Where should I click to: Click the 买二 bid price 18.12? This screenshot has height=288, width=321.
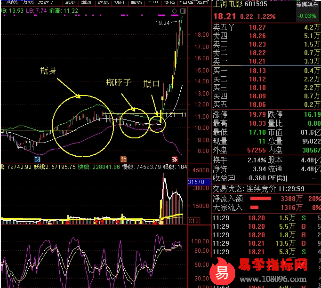tap(257, 79)
